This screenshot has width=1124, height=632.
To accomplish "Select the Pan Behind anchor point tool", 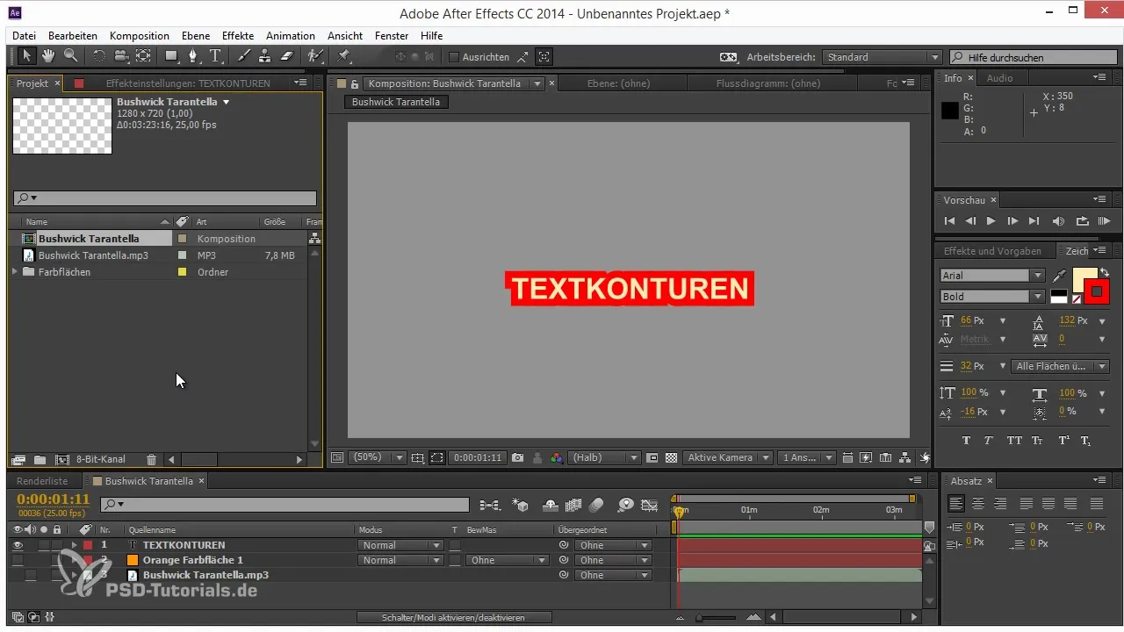I will coord(143,56).
